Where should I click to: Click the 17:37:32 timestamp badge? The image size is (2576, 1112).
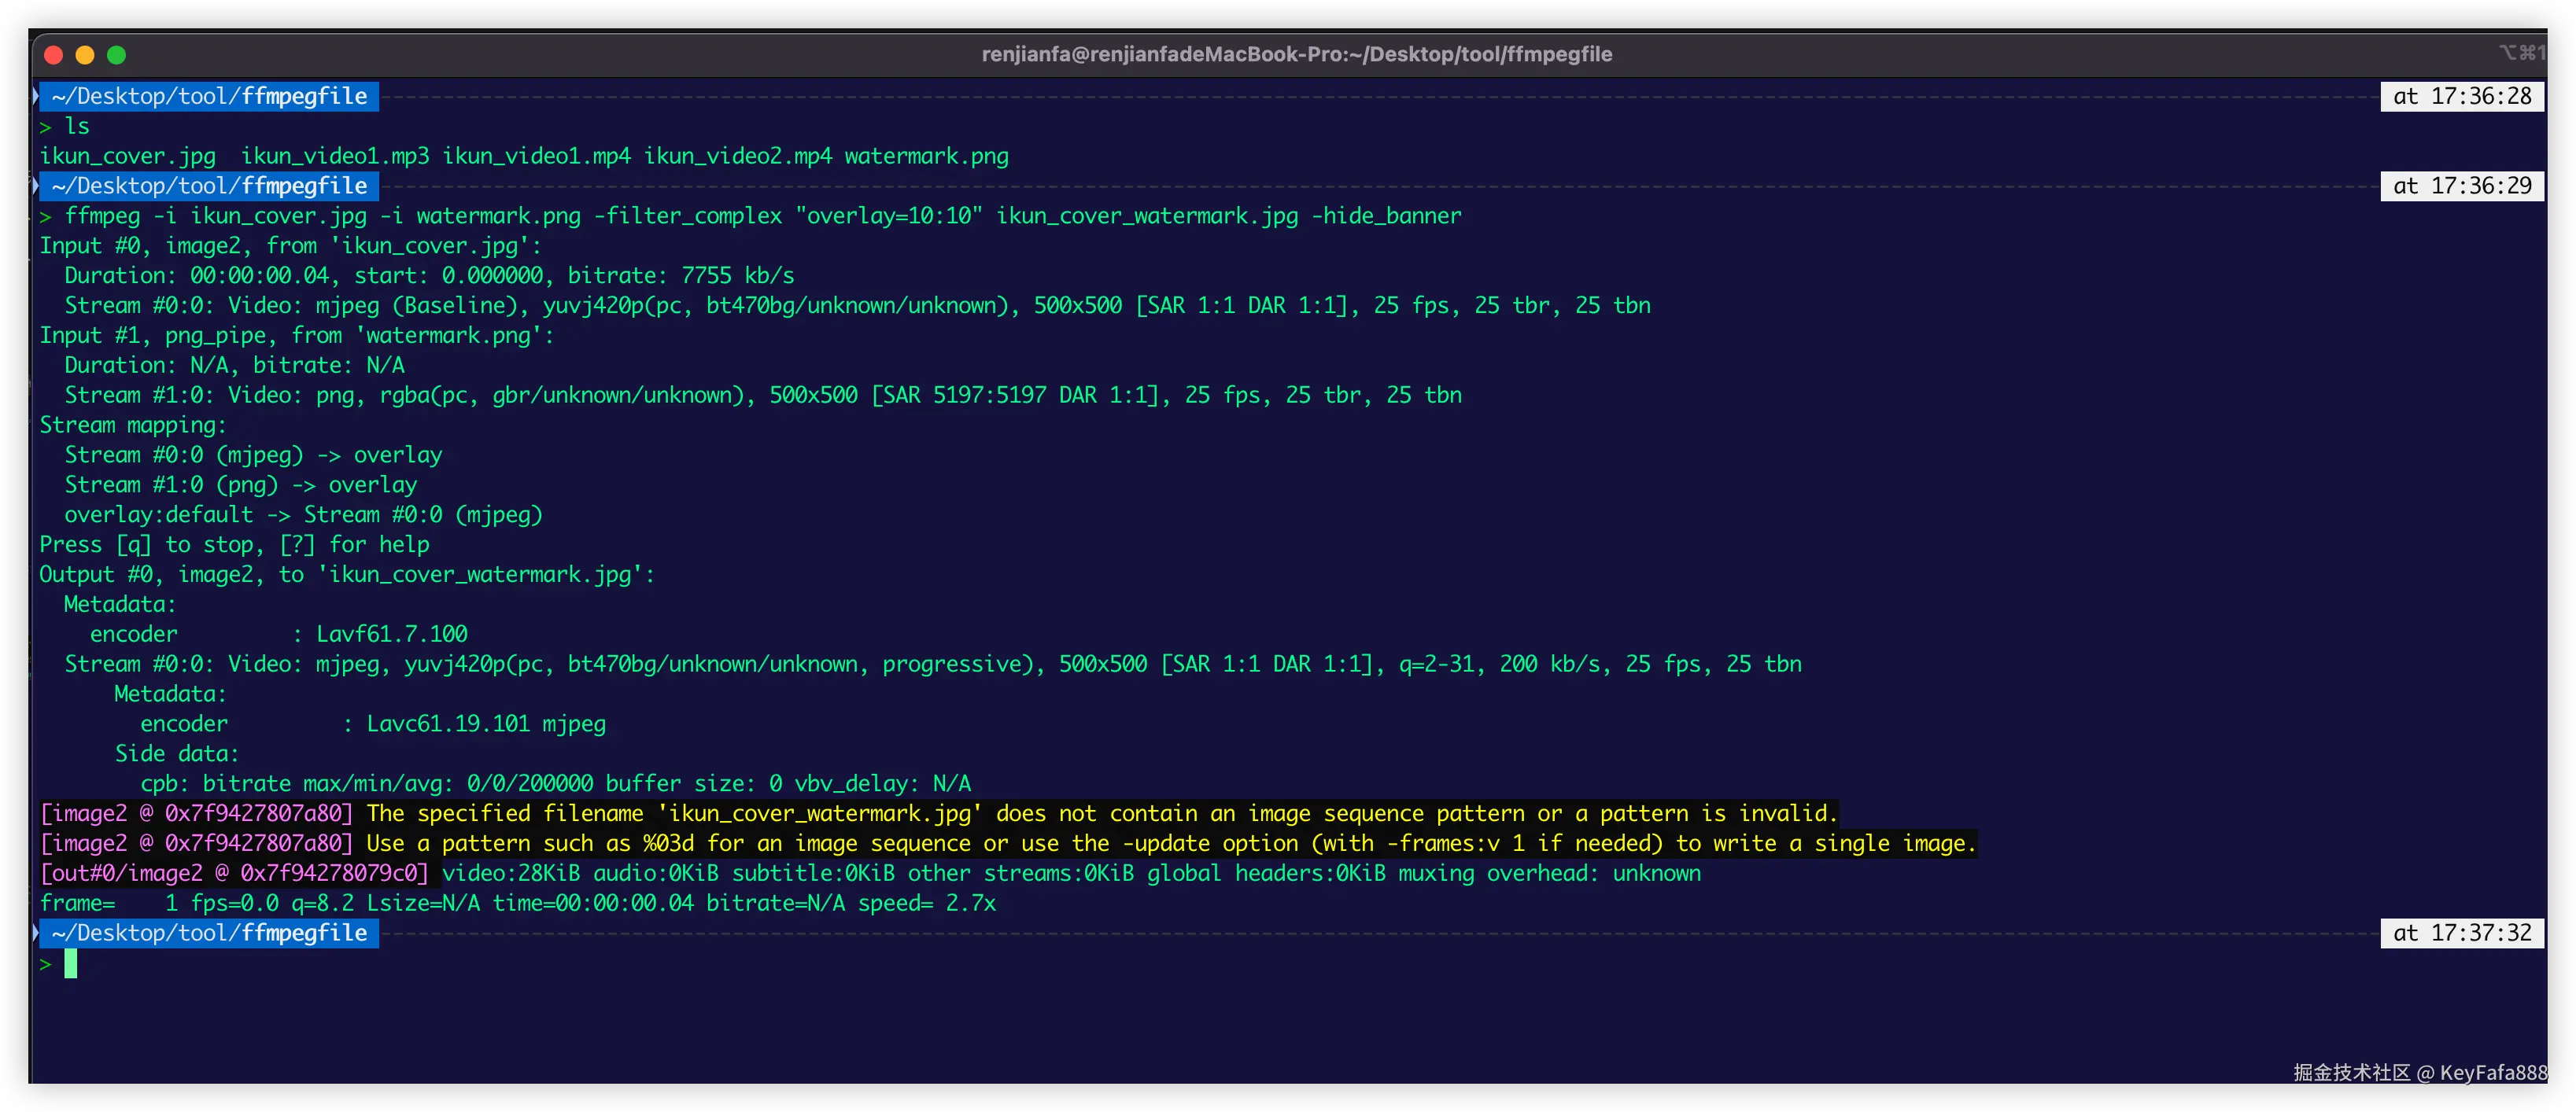pos(2461,933)
